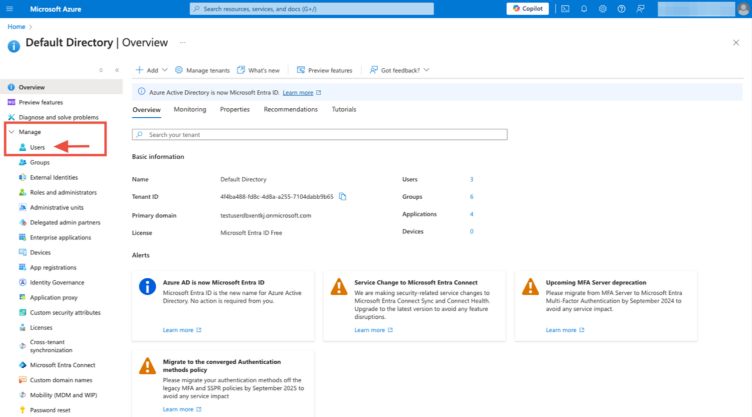Open Users in the Manage menu
The height and width of the screenshot is (417, 752).
(x=37, y=147)
